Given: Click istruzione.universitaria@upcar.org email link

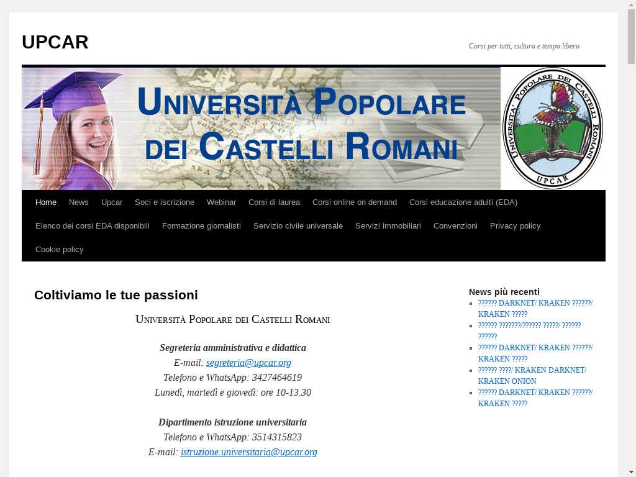Looking at the screenshot, I should [x=249, y=452].
